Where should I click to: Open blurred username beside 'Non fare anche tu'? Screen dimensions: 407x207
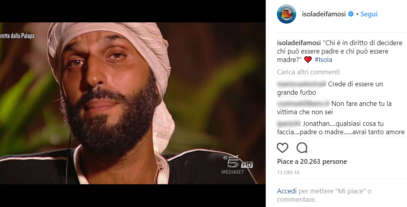303,103
